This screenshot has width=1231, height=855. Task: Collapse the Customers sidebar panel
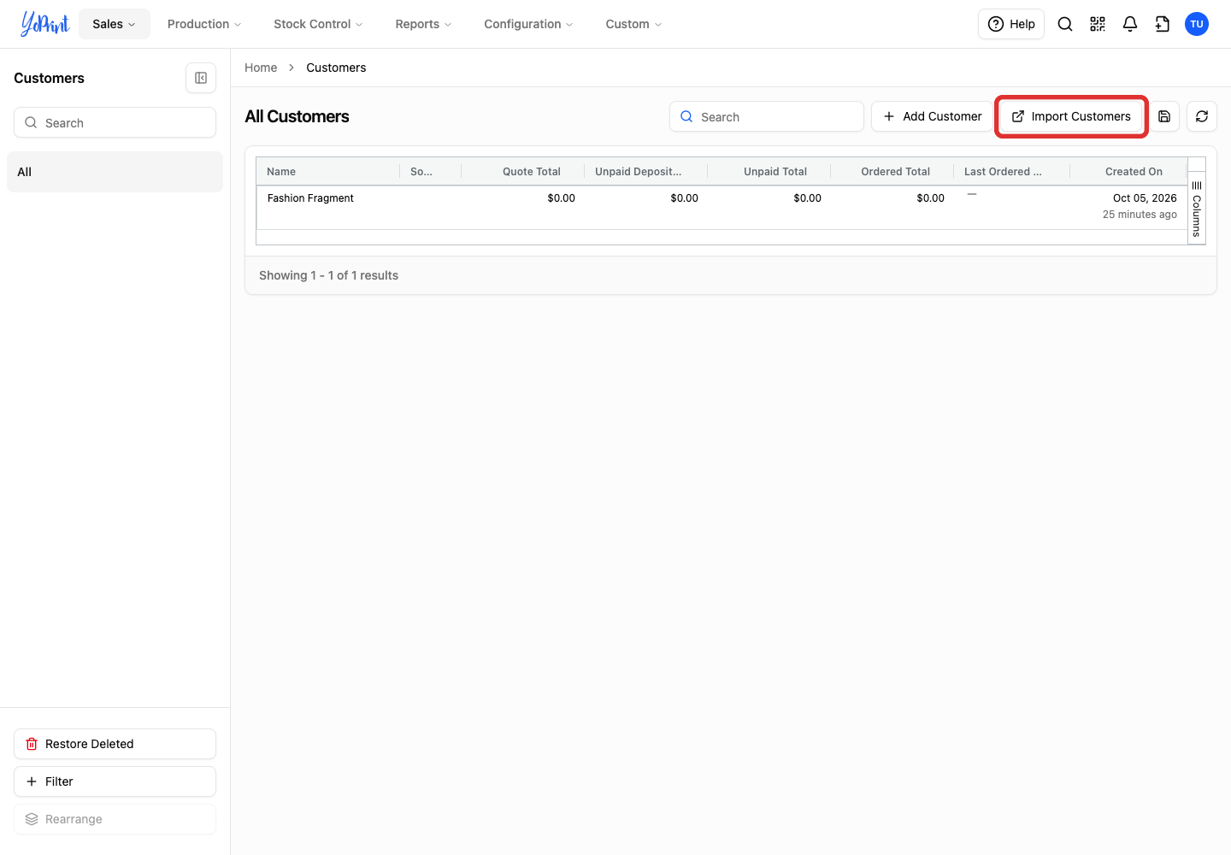[201, 78]
